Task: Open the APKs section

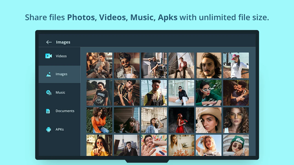Action: [60, 129]
